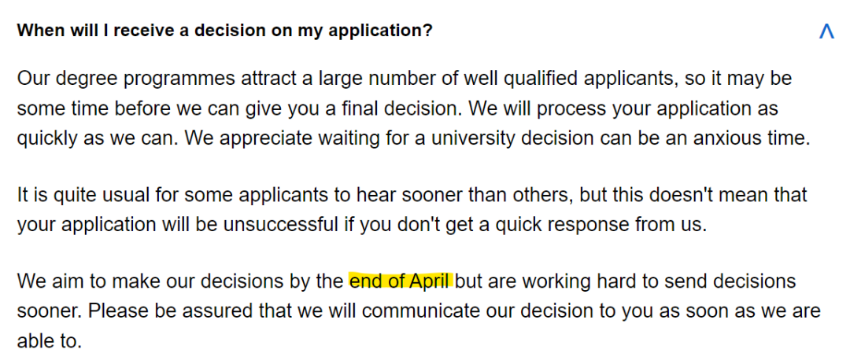Collapse the FAQ with the blue chevron
The image size is (850, 364).
point(826,32)
